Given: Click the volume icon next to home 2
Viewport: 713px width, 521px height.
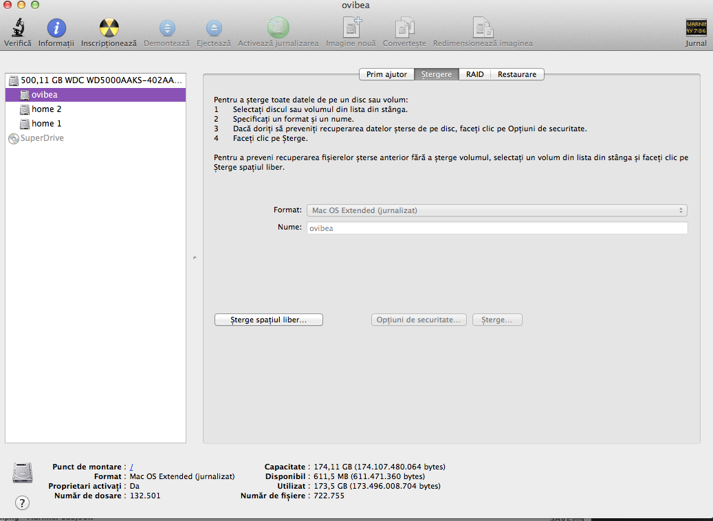Looking at the screenshot, I should tap(25, 109).
